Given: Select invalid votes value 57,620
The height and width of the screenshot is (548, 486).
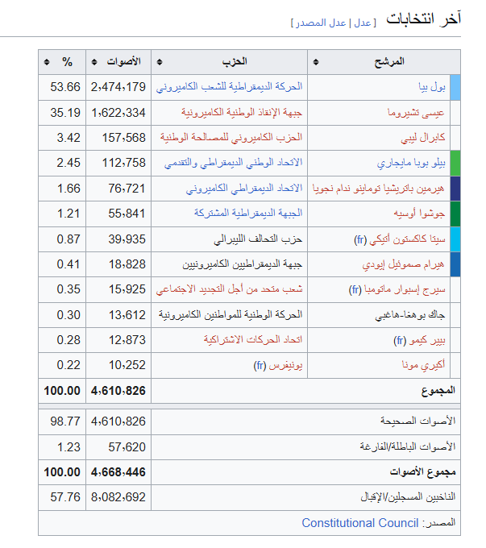Looking at the screenshot, I should (127, 447).
